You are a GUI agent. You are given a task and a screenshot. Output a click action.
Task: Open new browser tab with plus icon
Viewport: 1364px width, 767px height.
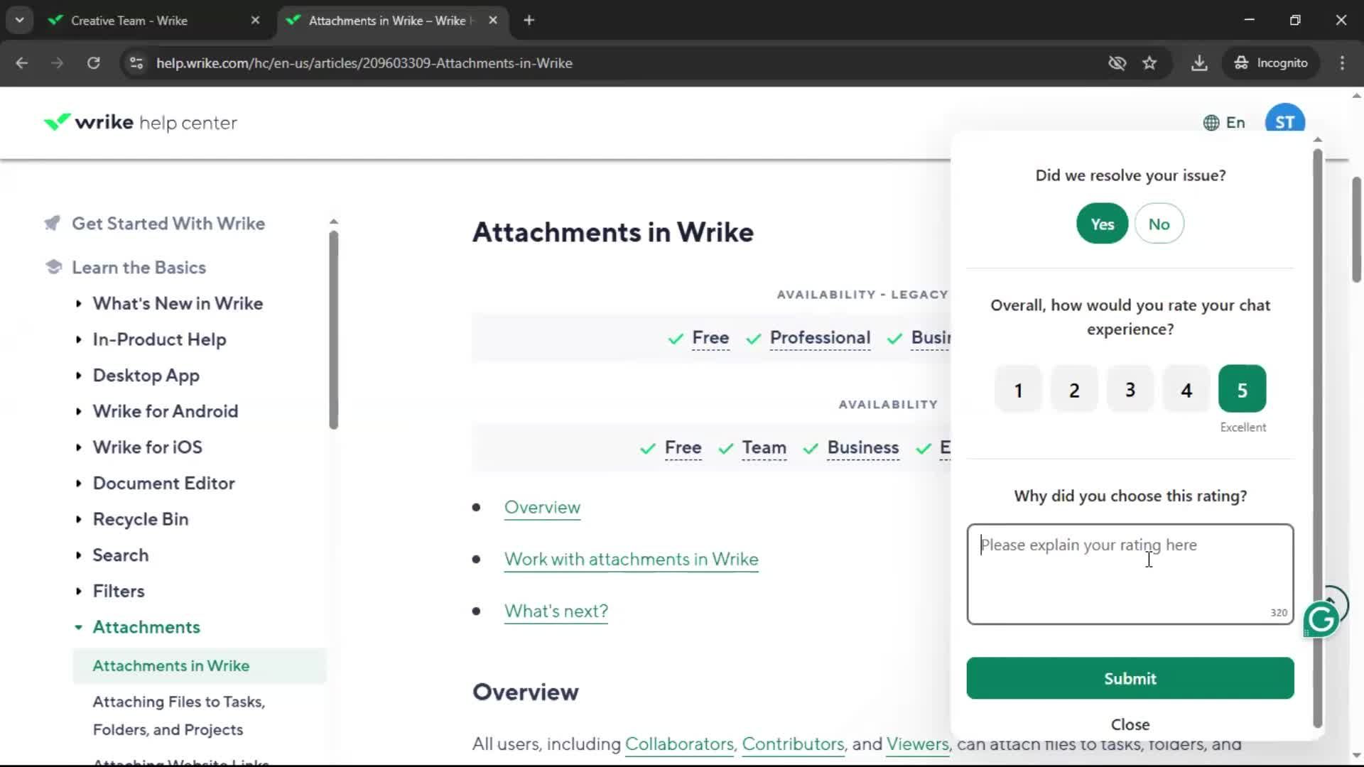[x=529, y=20]
